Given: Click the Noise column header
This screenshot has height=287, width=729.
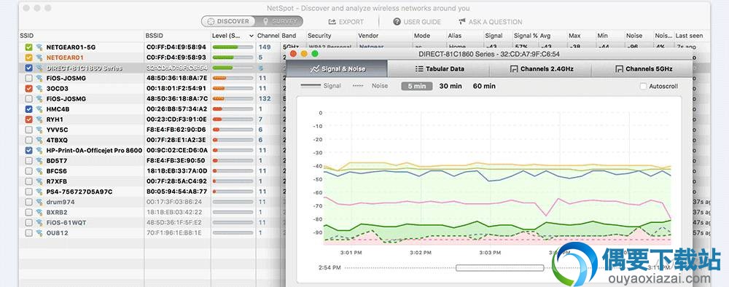Looking at the screenshot, I should [x=634, y=35].
